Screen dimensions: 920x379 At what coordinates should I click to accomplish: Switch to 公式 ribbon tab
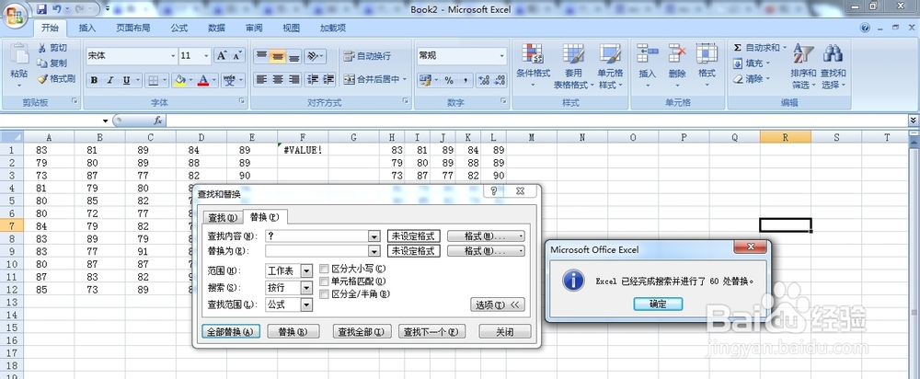point(179,28)
